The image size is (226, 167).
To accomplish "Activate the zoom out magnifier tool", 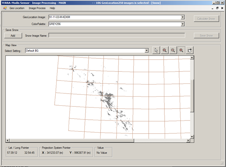I will pos(173,50).
